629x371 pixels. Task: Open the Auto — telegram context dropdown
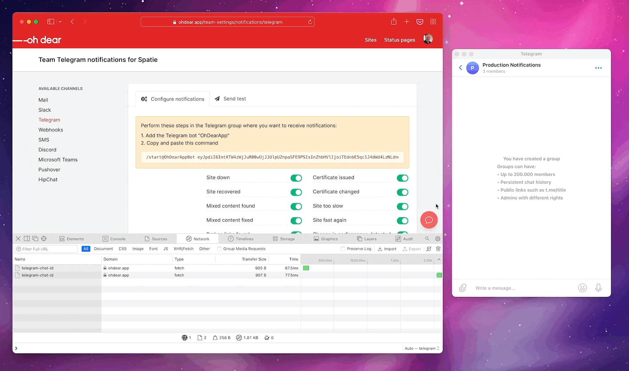[422, 348]
